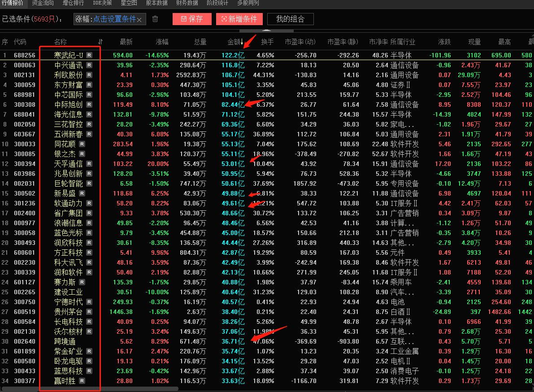This screenshot has width=534, height=392.
Task: Click the R badge next to 巨轮智能
Action: [89, 183]
